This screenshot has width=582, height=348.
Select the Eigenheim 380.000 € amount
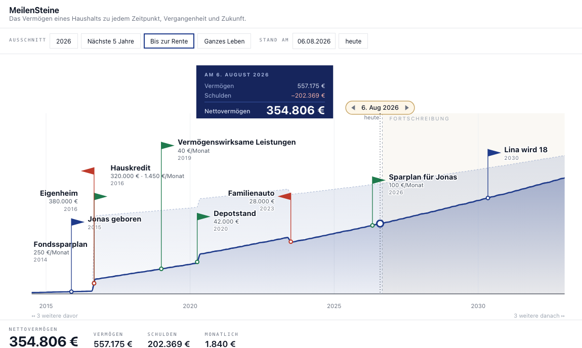pos(63,201)
